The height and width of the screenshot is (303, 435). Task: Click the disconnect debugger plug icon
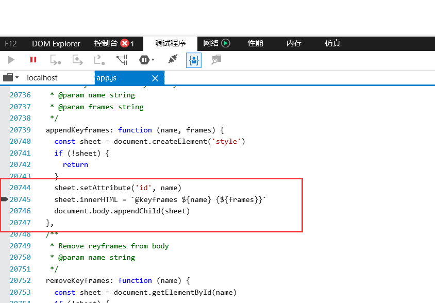(173, 60)
